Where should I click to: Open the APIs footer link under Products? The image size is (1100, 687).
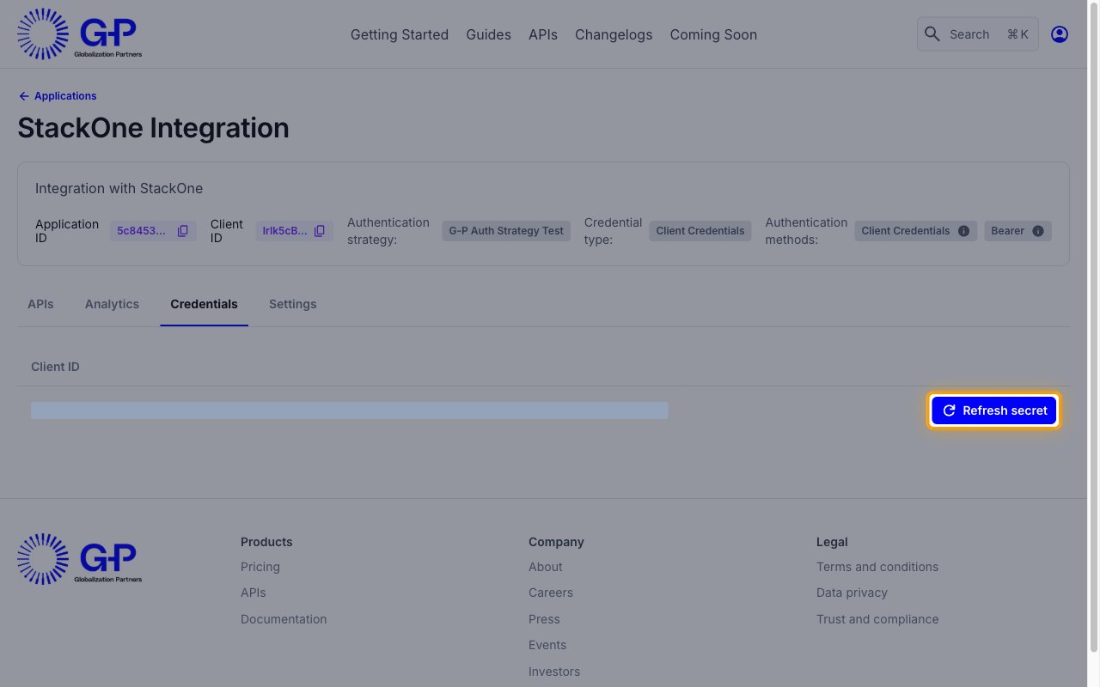[254, 593]
